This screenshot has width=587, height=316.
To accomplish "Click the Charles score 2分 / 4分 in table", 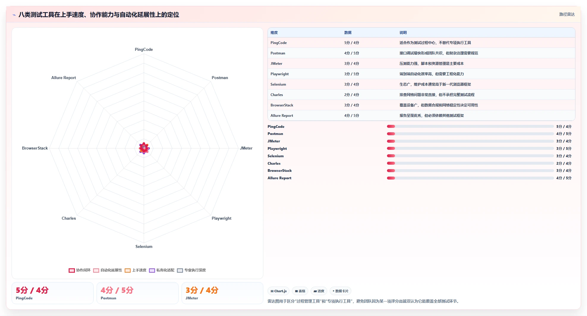I will (352, 95).
